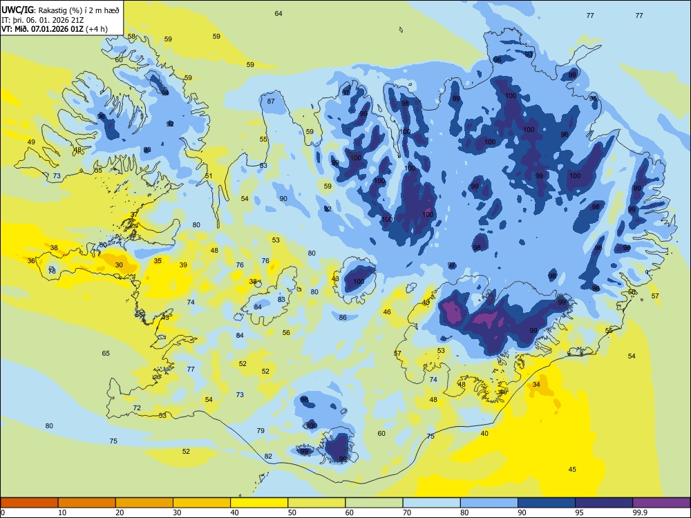Select the 80–90 medium blue legend segment
This screenshot has height=518, width=691.
tap(489, 503)
